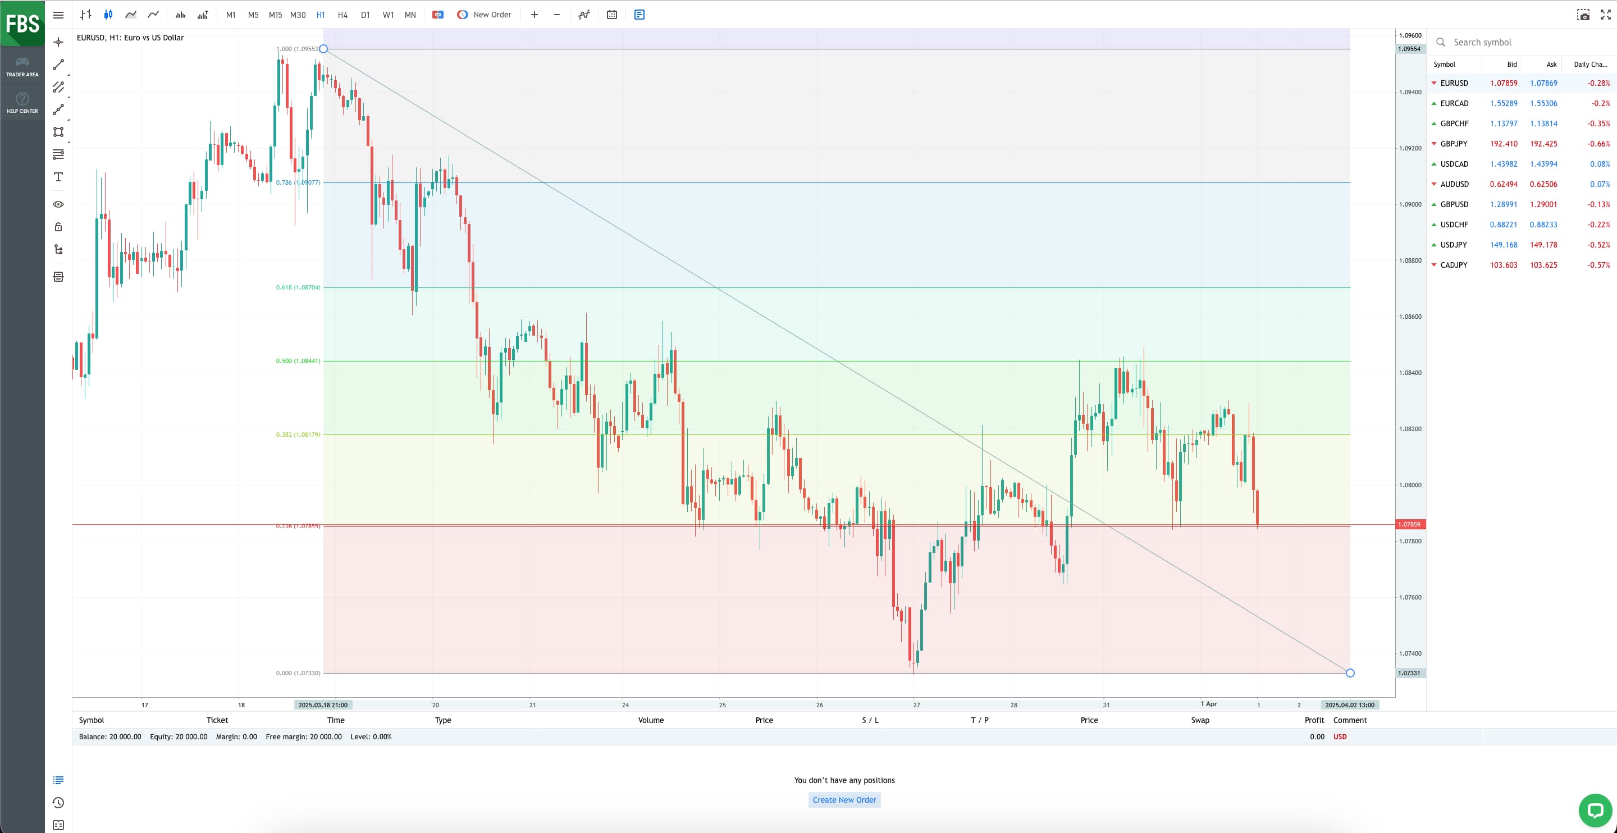Select the W1 weekly timeframe
The height and width of the screenshot is (833, 1617).
(x=388, y=15)
